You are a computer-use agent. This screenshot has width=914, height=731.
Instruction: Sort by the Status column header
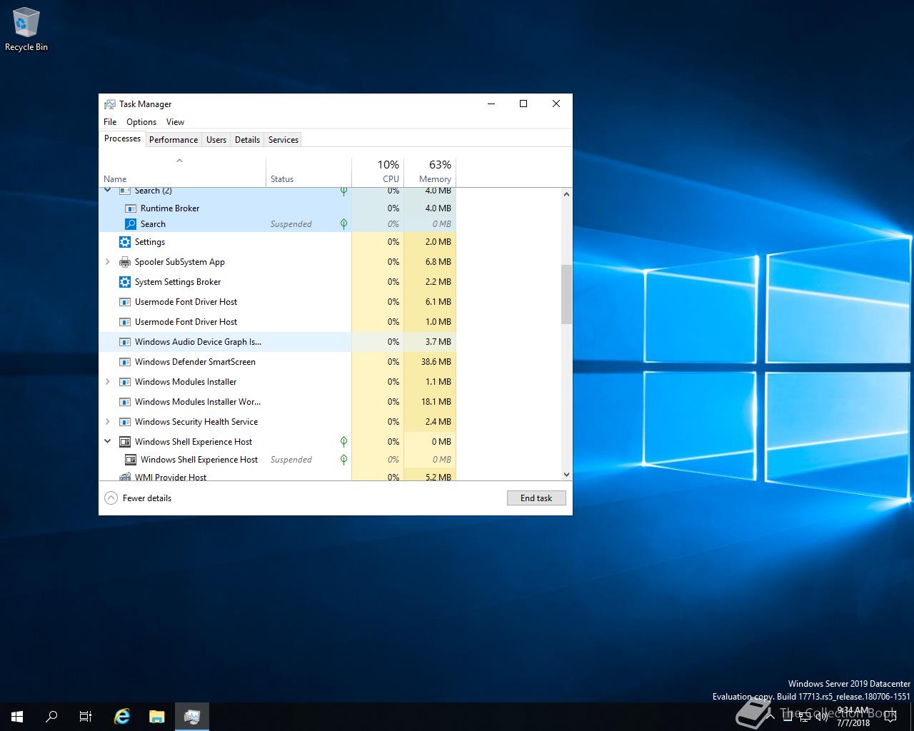[309, 172]
